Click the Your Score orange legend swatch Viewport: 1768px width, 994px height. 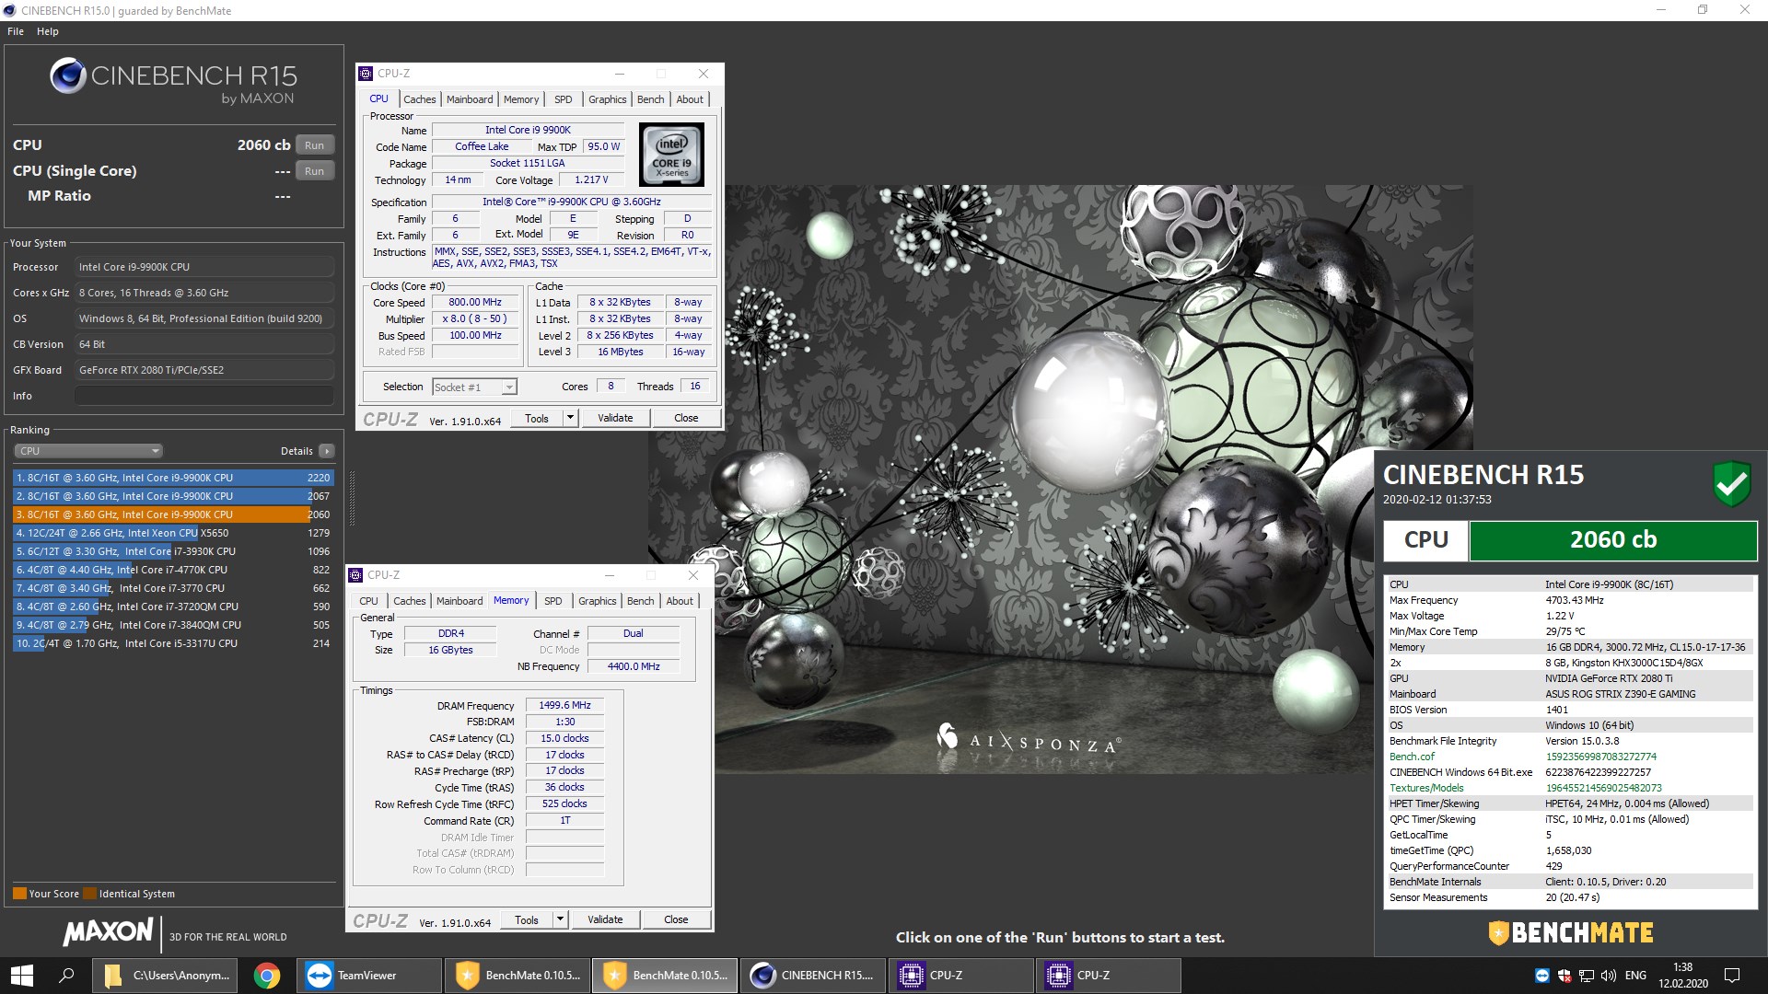pos(19,894)
